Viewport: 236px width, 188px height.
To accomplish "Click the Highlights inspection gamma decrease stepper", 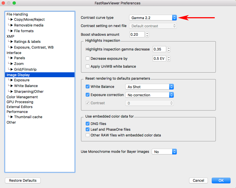I will click(x=169, y=49).
